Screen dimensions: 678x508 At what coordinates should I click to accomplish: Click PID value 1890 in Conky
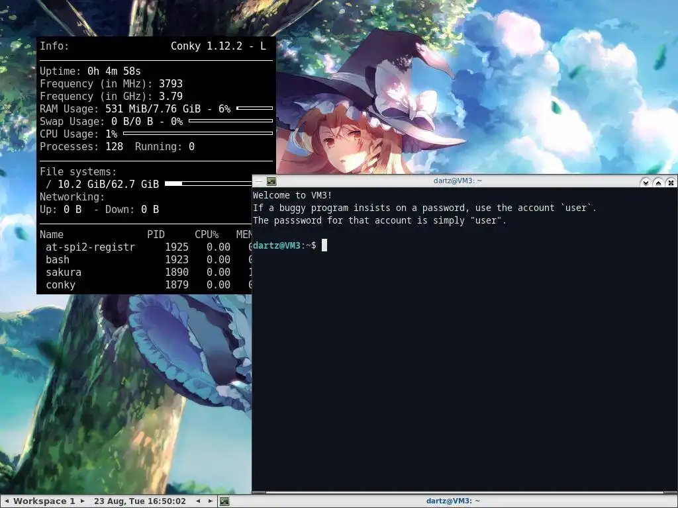(177, 272)
